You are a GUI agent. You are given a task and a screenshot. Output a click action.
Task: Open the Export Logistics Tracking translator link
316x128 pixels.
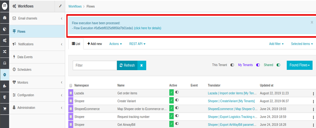coord(233,117)
